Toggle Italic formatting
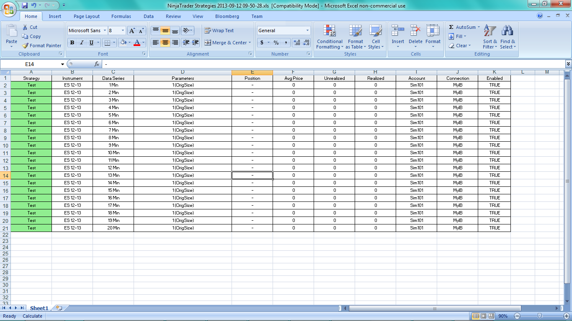The image size is (572, 321). [82, 43]
